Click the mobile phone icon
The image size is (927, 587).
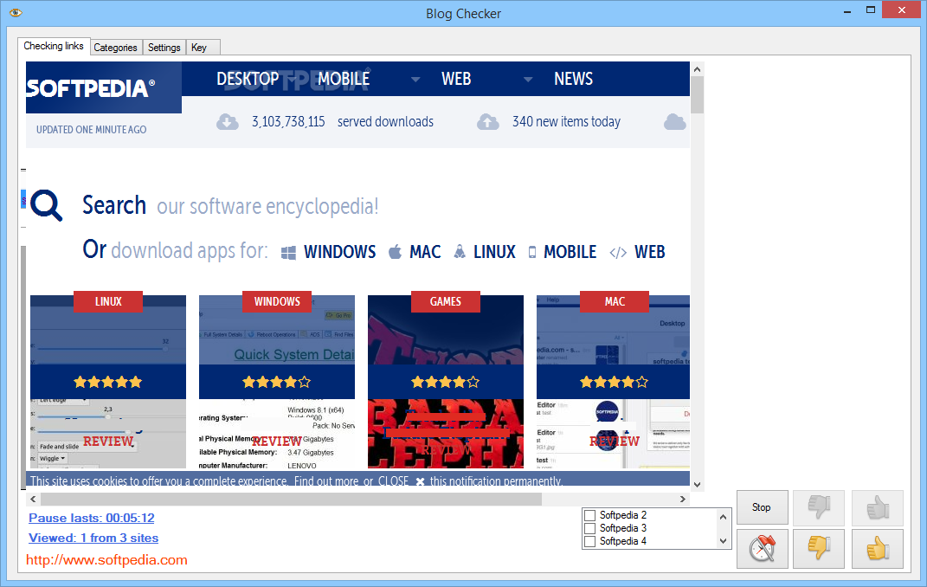(532, 253)
